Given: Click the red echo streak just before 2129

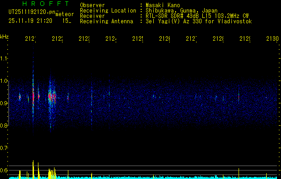Looking at the screenshot, I should pyautogui.click(x=239, y=95).
